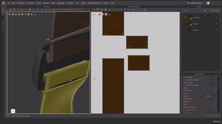The image size is (222, 124).
Task: Click the Marvelous Designer logo icon
Action: (3, 3)
